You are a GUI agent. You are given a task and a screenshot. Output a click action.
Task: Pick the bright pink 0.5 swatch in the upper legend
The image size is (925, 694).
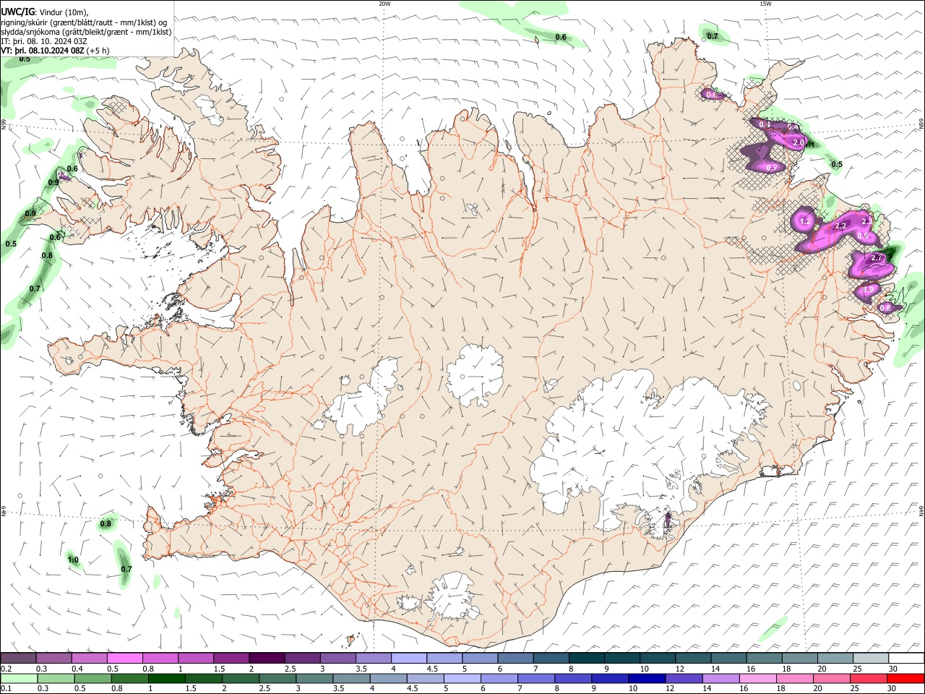[x=124, y=658]
